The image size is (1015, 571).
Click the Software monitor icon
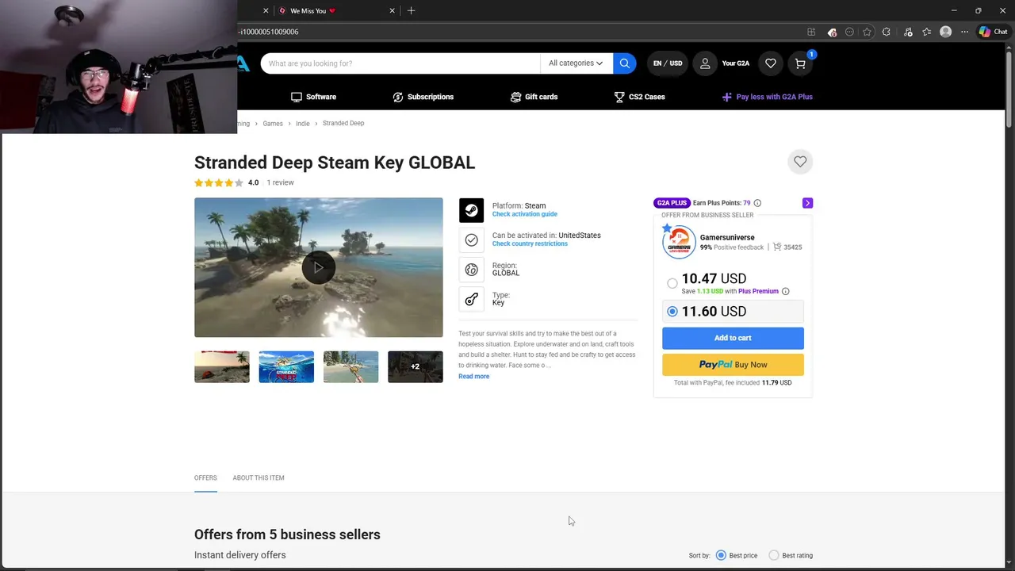297,97
